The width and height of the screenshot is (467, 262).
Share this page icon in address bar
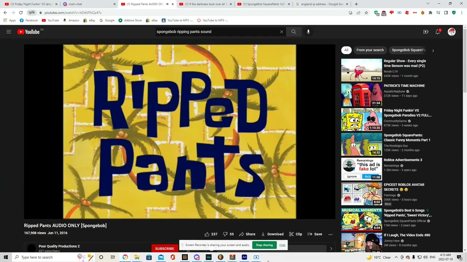click(x=358, y=13)
